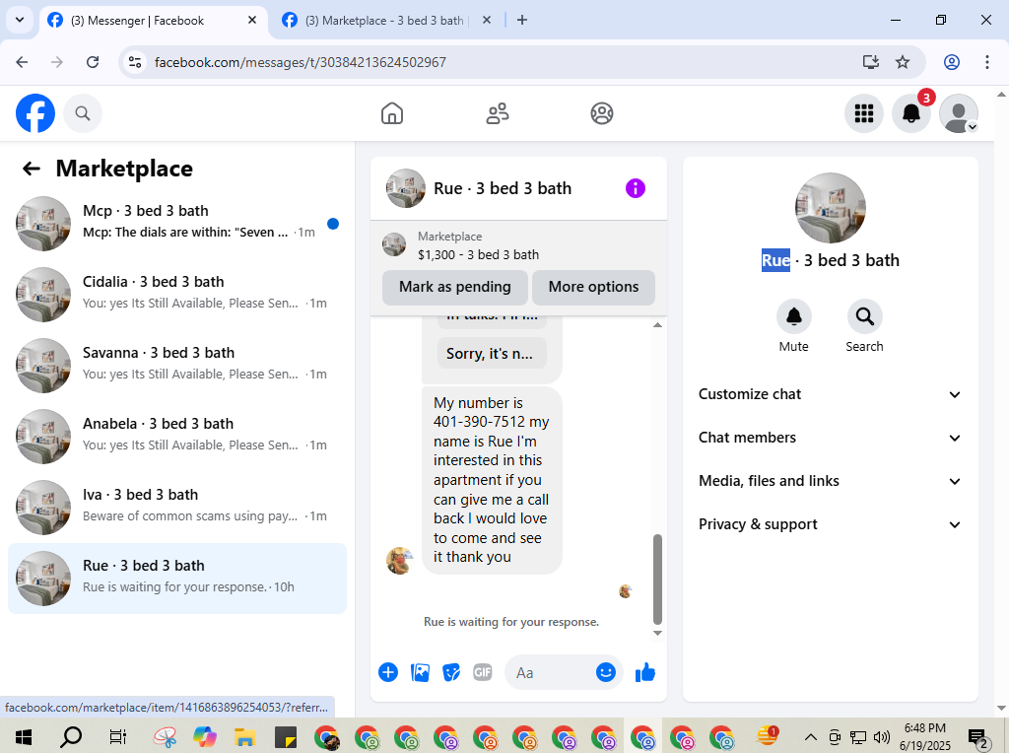Open the $1,300 - 3 bed 3 bath listing link
Viewport: 1009px width, 753px height.
[x=478, y=255]
